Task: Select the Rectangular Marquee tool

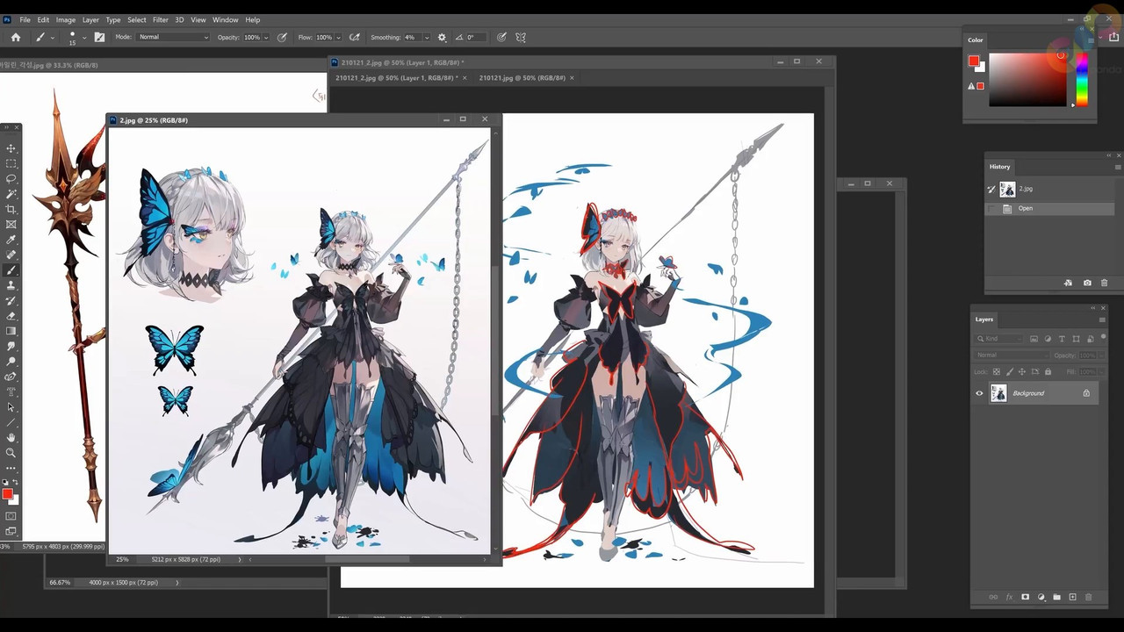Action: coord(11,163)
